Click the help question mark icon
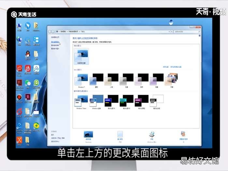Screen dimensions: 228x171 point(200,36)
